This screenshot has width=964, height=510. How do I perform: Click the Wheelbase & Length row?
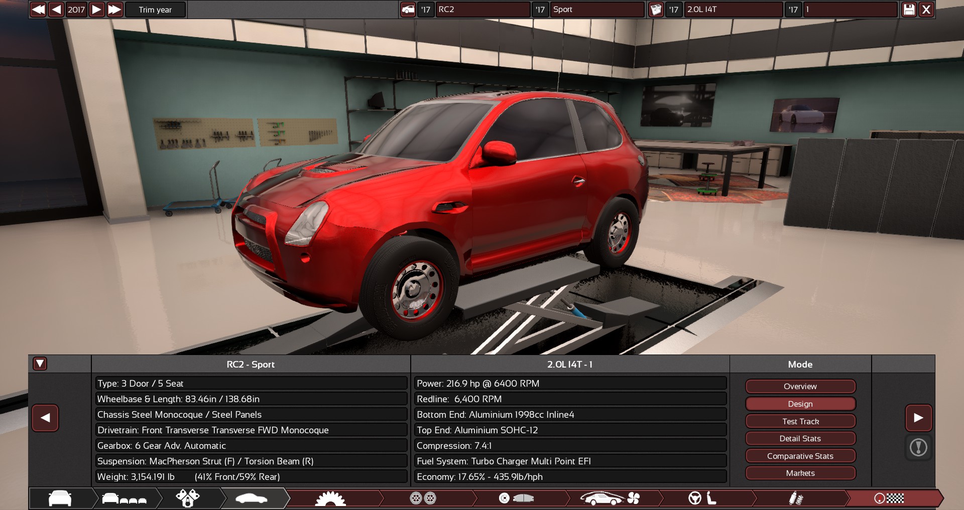[251, 399]
